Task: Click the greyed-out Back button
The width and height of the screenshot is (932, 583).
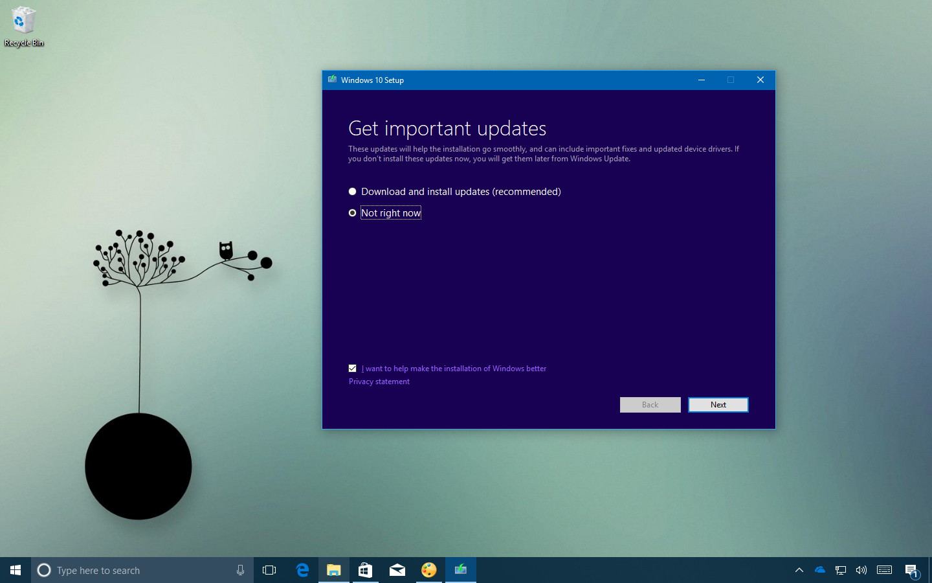Action: (x=650, y=405)
